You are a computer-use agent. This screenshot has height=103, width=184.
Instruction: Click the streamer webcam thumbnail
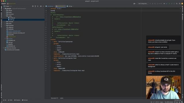(x=163, y=87)
